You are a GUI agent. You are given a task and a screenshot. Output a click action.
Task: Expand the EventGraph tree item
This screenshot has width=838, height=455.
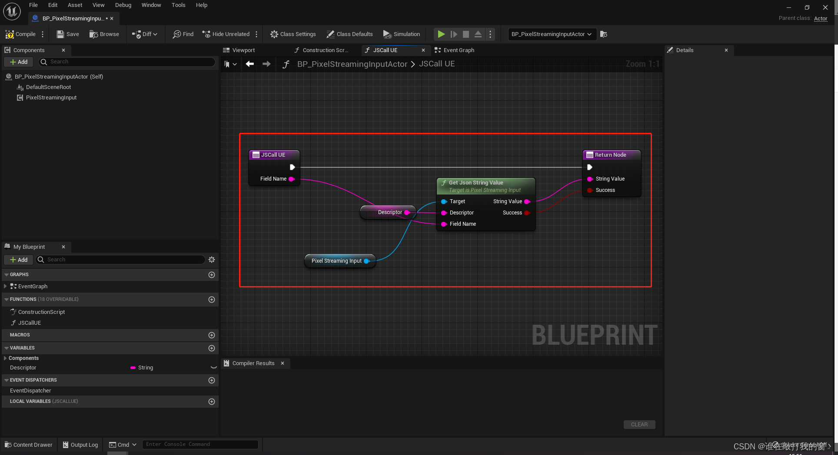tap(5, 287)
